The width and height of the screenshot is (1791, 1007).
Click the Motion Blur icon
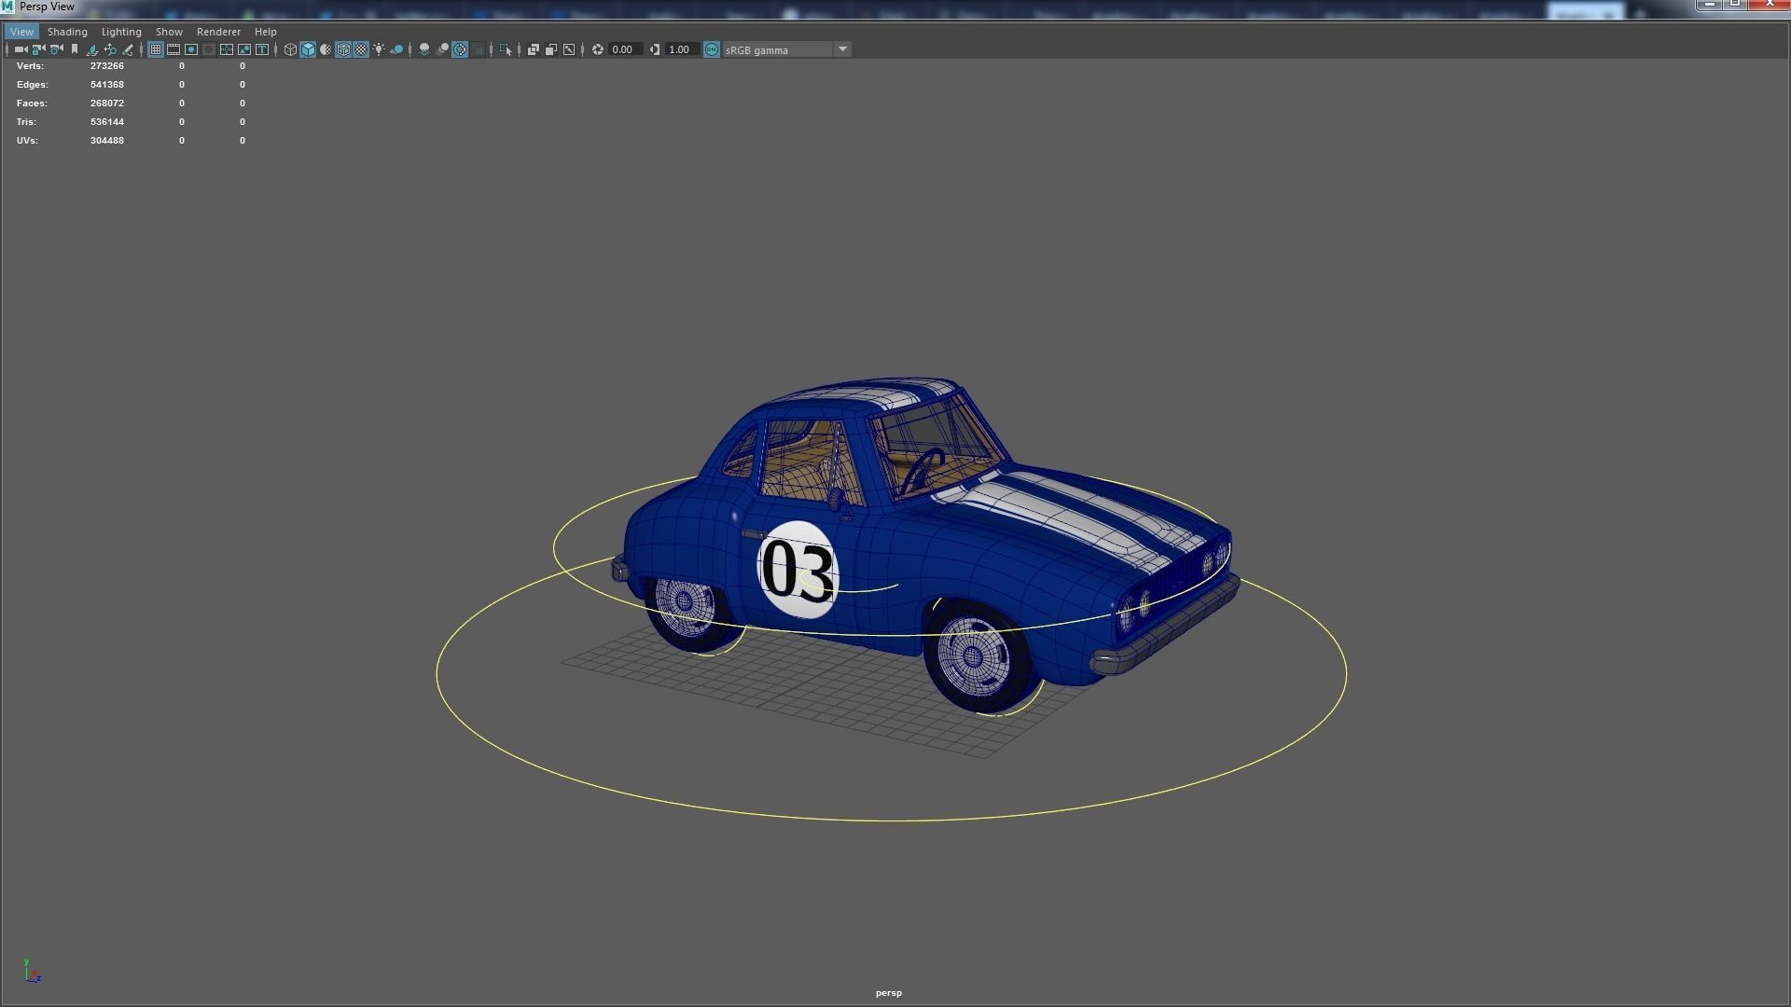tap(443, 49)
